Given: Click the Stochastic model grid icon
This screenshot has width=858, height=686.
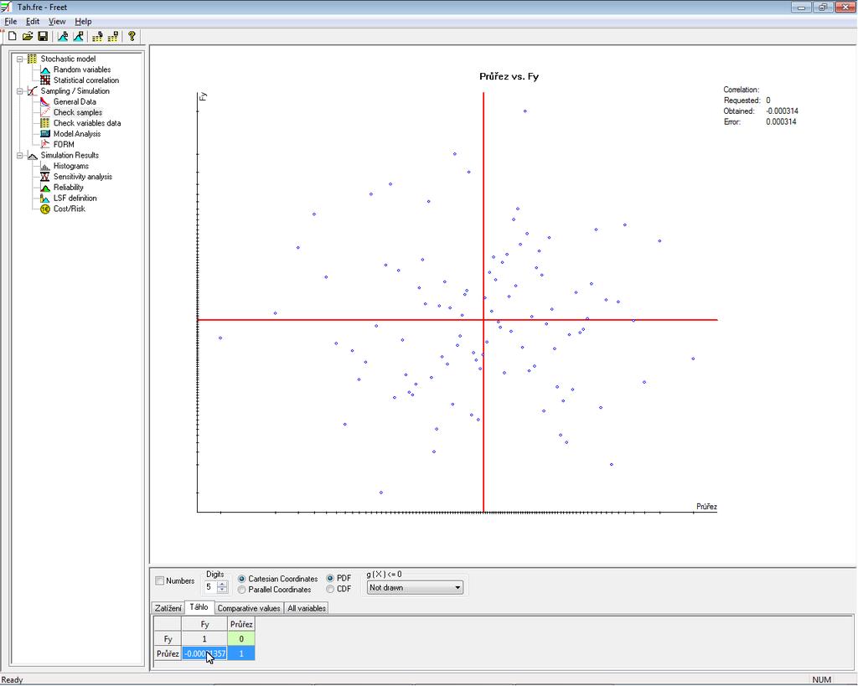Looking at the screenshot, I should [x=33, y=59].
